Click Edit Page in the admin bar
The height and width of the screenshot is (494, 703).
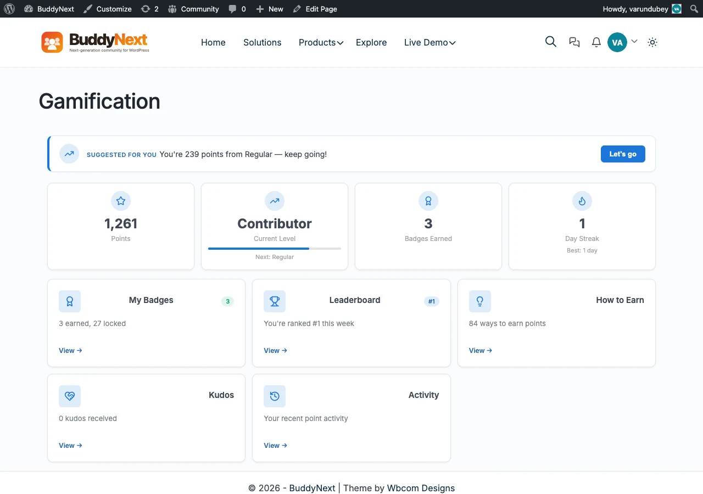[315, 9]
